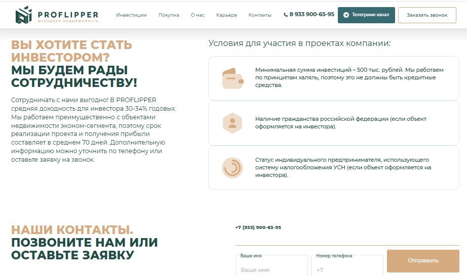The height and width of the screenshot is (276, 467).
Task: Click the circular progress icon in the УСН card
Action: coord(232,167)
